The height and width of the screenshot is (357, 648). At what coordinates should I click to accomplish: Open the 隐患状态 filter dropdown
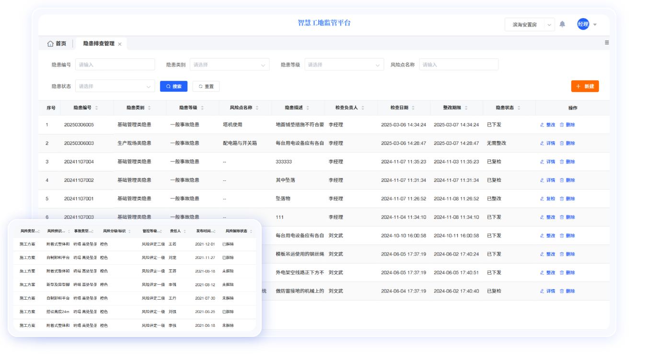pos(115,87)
